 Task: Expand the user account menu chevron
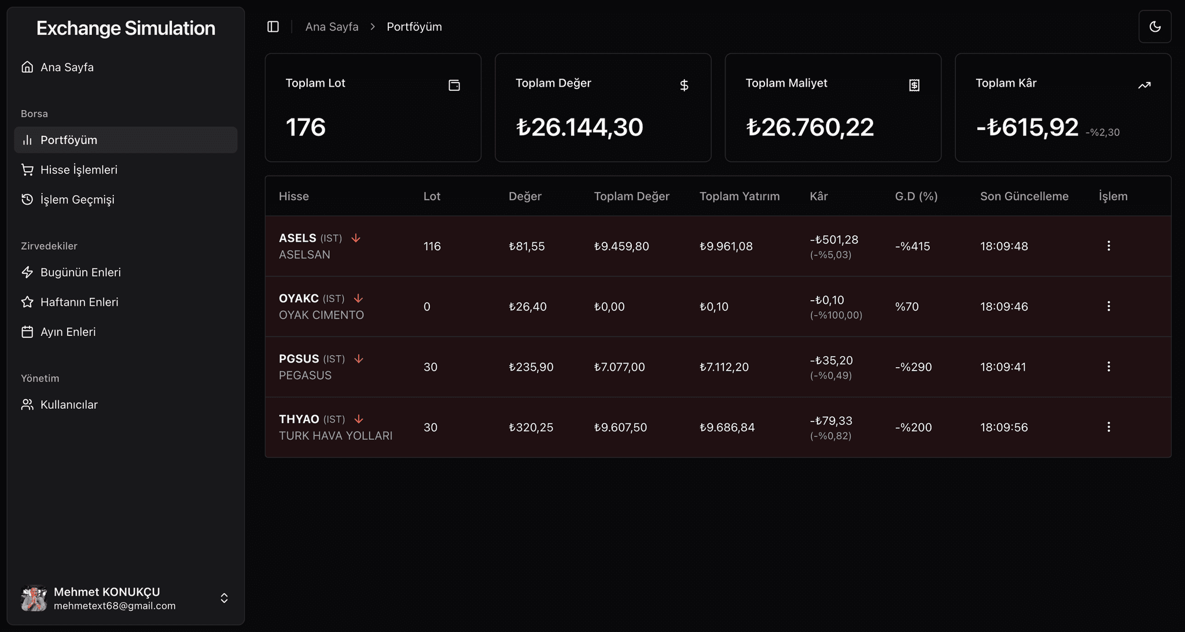point(224,598)
